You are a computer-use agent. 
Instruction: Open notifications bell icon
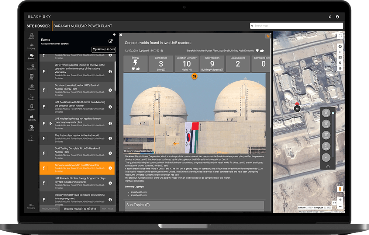330,17
